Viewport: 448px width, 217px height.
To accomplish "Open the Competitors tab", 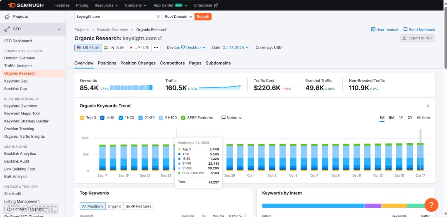I will [x=172, y=63].
